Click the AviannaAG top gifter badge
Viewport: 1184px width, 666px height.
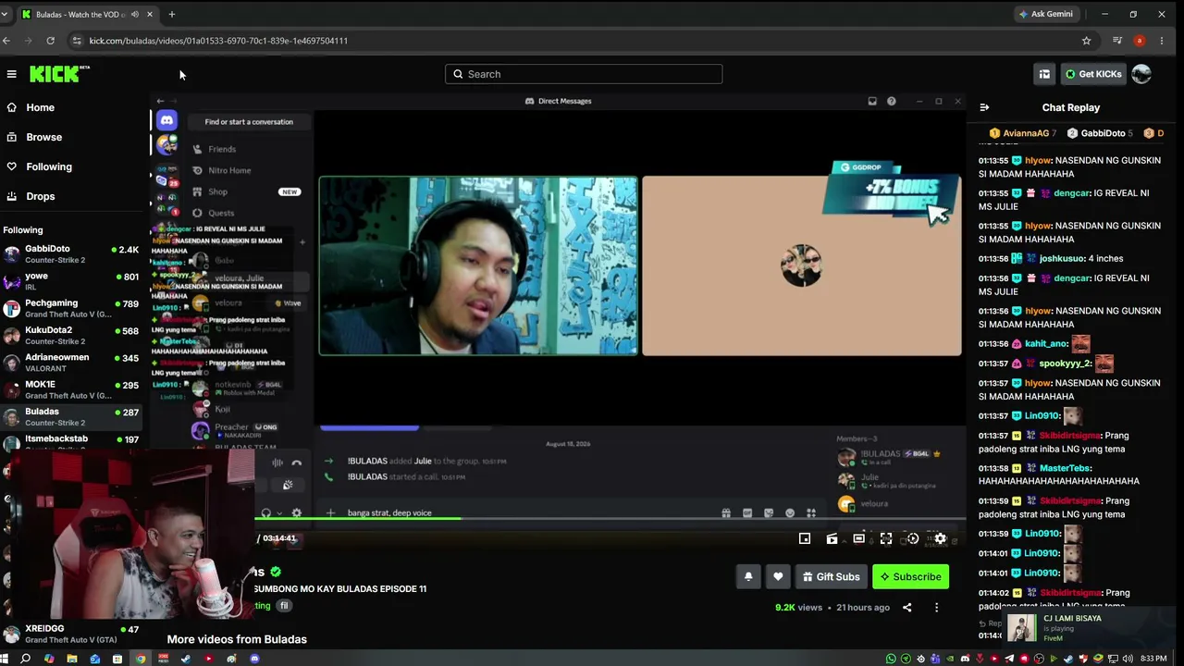[x=1023, y=133]
